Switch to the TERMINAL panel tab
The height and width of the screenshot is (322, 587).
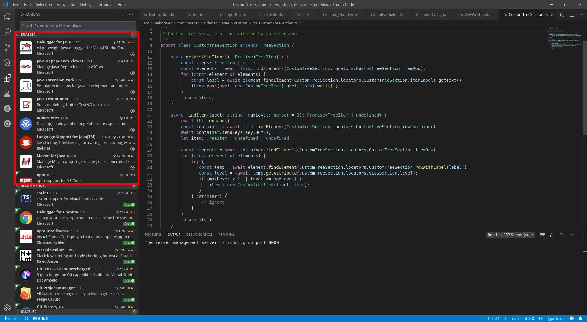tap(227, 235)
